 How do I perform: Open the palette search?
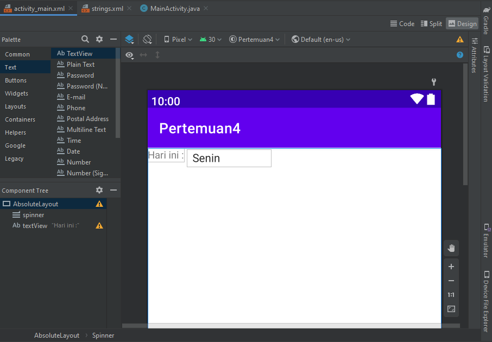[85, 39]
